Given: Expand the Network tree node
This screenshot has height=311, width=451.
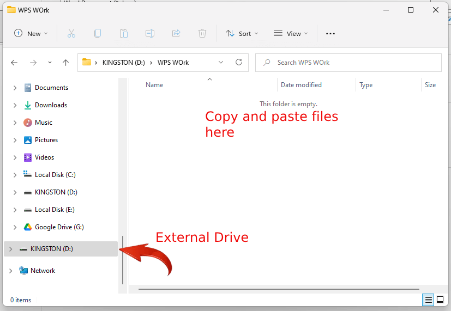Looking at the screenshot, I should (11, 271).
